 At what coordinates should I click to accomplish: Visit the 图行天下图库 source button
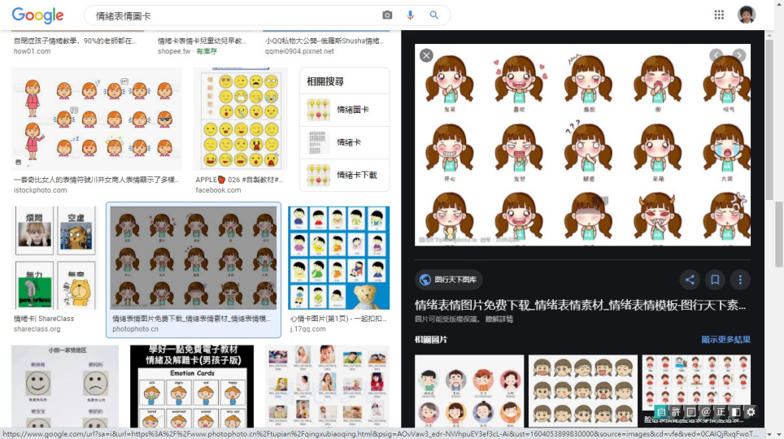click(x=448, y=280)
